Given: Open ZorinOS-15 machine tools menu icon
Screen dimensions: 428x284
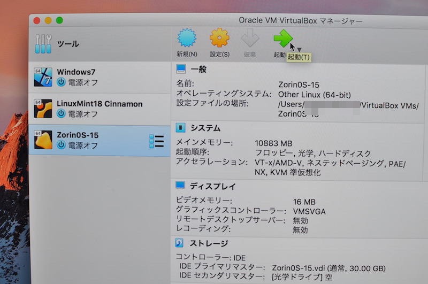Looking at the screenshot, I should (x=157, y=141).
